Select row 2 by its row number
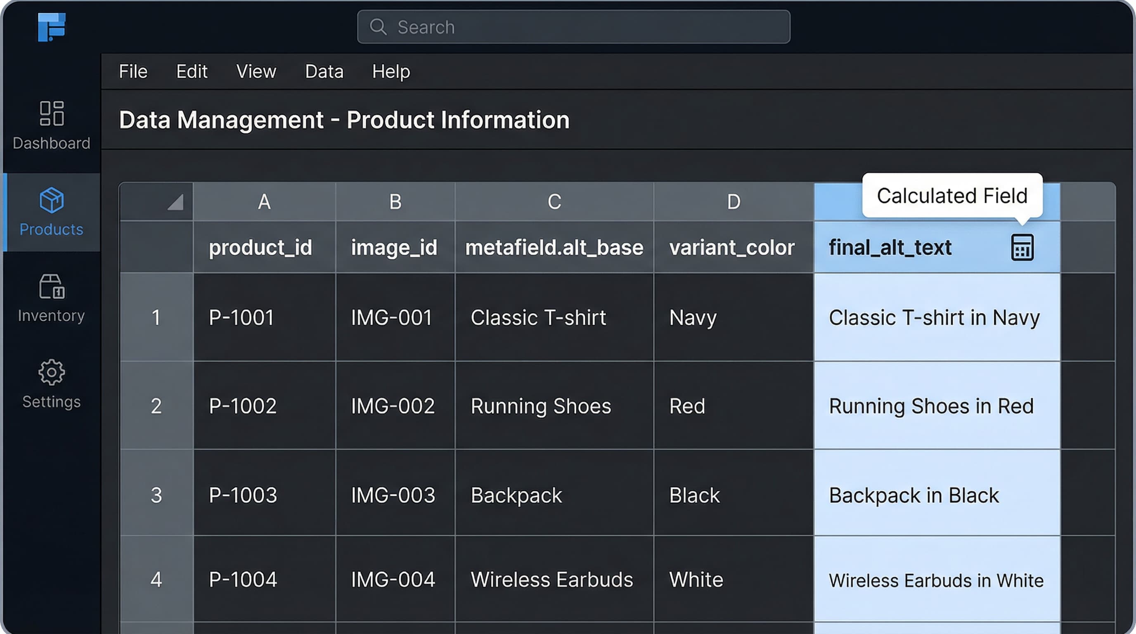This screenshot has width=1136, height=634. coord(157,406)
